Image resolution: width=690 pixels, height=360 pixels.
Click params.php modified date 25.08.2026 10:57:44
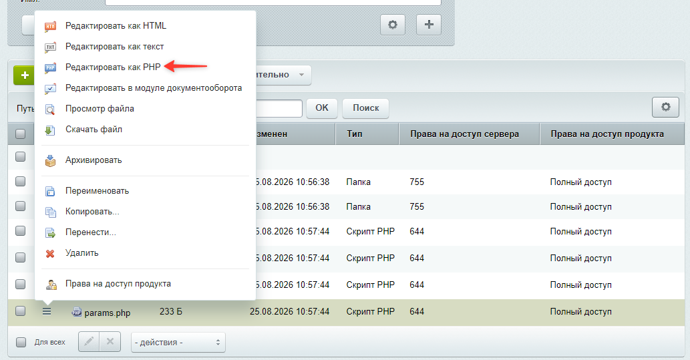(x=289, y=312)
